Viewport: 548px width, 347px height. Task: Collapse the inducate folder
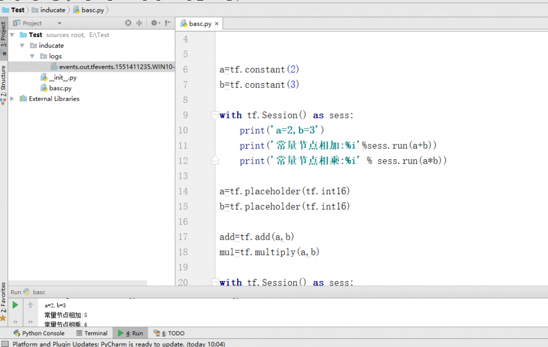click(x=22, y=46)
